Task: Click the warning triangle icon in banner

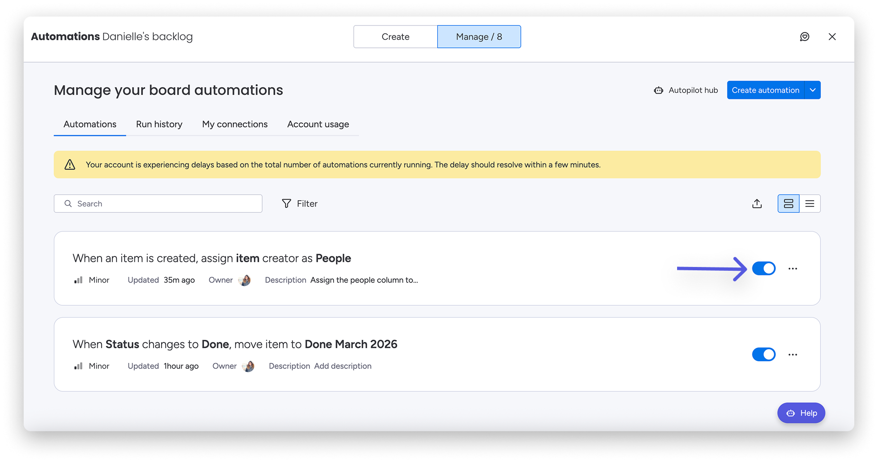Action: (70, 165)
